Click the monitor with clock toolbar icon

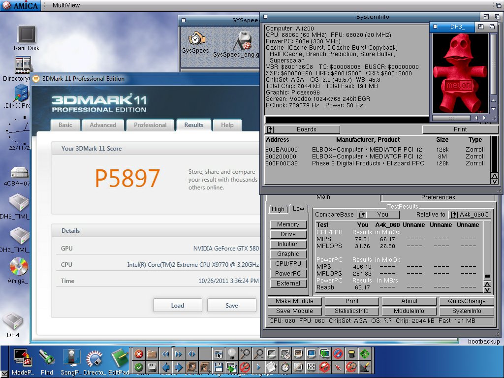point(285,354)
